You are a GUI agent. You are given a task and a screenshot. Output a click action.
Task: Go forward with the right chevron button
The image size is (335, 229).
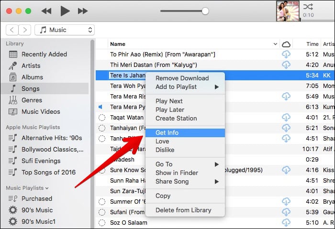(25, 30)
